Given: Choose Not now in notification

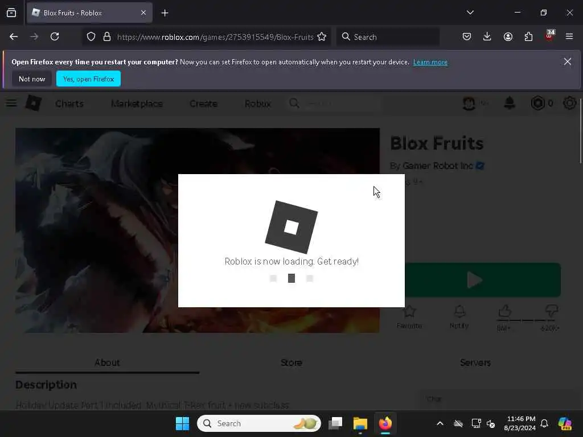Looking at the screenshot, I should tap(32, 79).
